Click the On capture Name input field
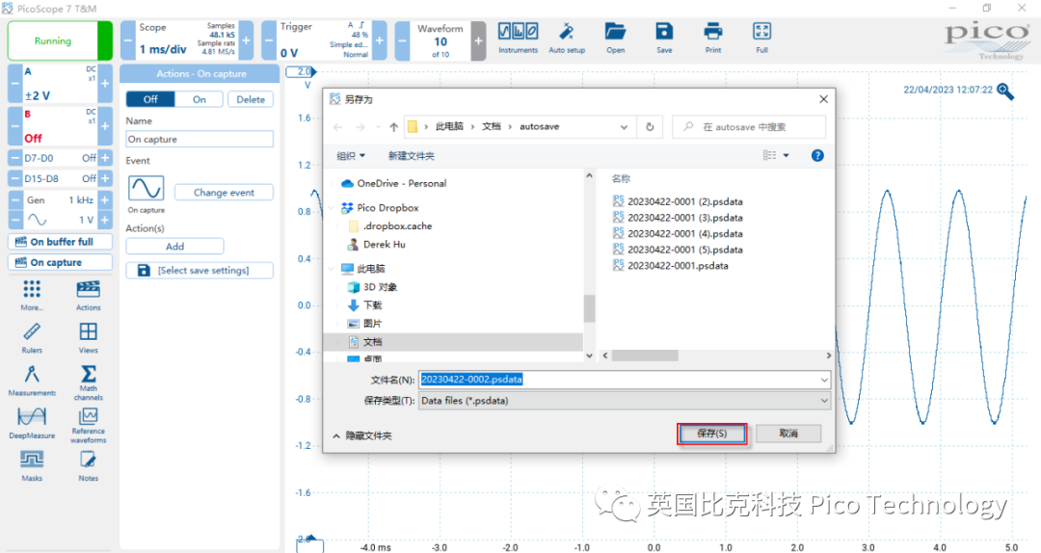 [x=200, y=140]
